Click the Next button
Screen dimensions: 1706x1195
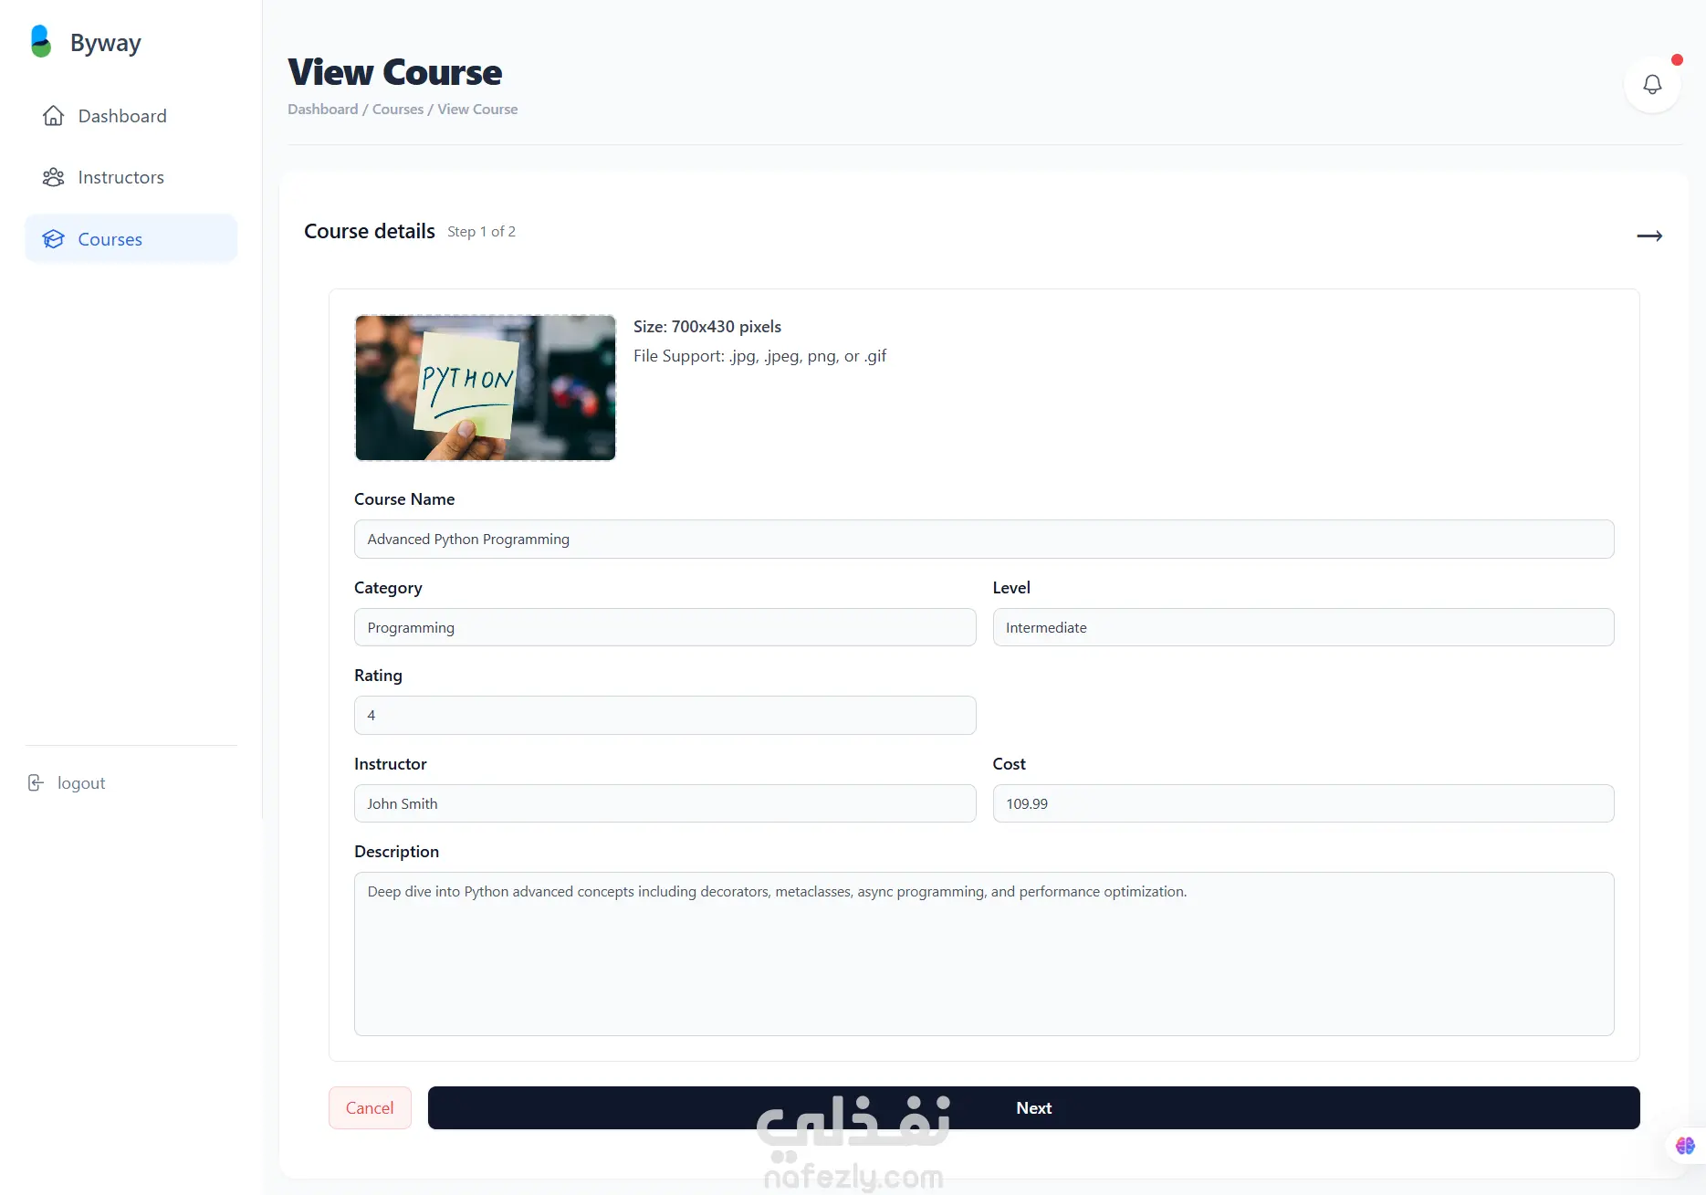tap(1033, 1107)
